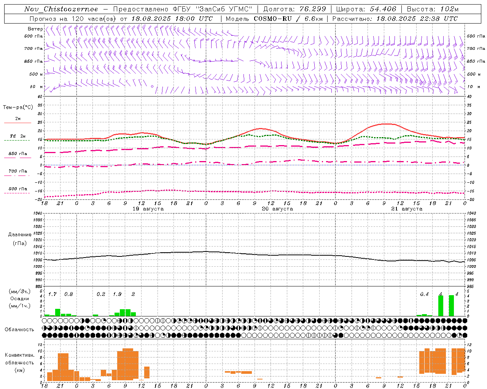The width and height of the screenshot is (487, 389).
Task: Click the precipitation total "0.4"
Action: coord(424,294)
